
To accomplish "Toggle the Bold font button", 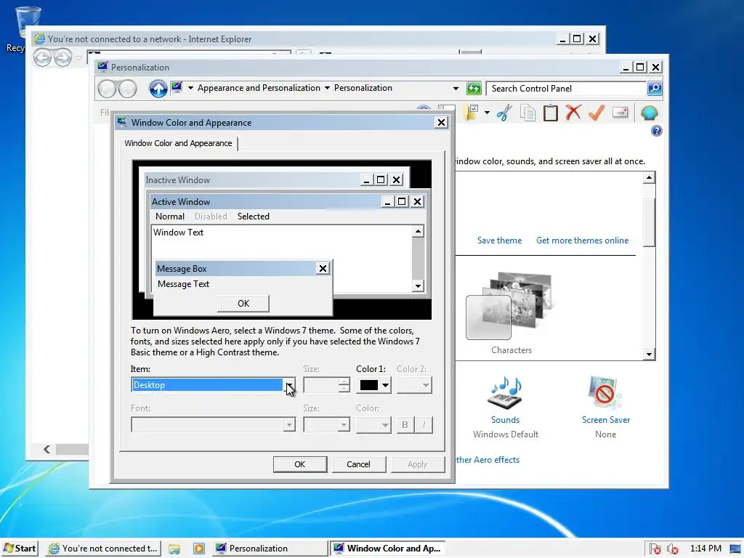I will tap(405, 424).
